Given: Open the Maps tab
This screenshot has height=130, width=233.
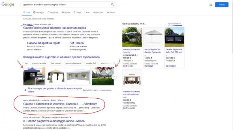Looking at the screenshot, I should 77,12.
